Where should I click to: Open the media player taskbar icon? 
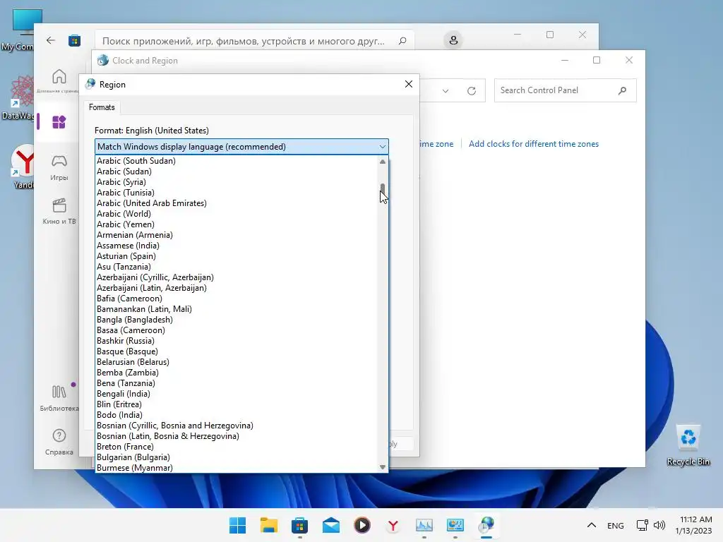(362, 525)
